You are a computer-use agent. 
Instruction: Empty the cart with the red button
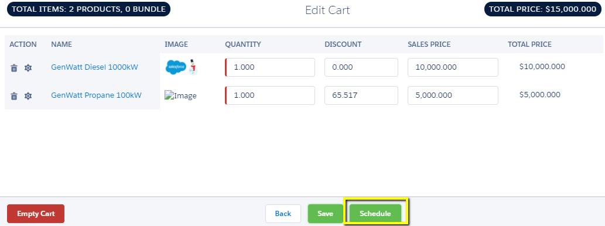tap(36, 214)
